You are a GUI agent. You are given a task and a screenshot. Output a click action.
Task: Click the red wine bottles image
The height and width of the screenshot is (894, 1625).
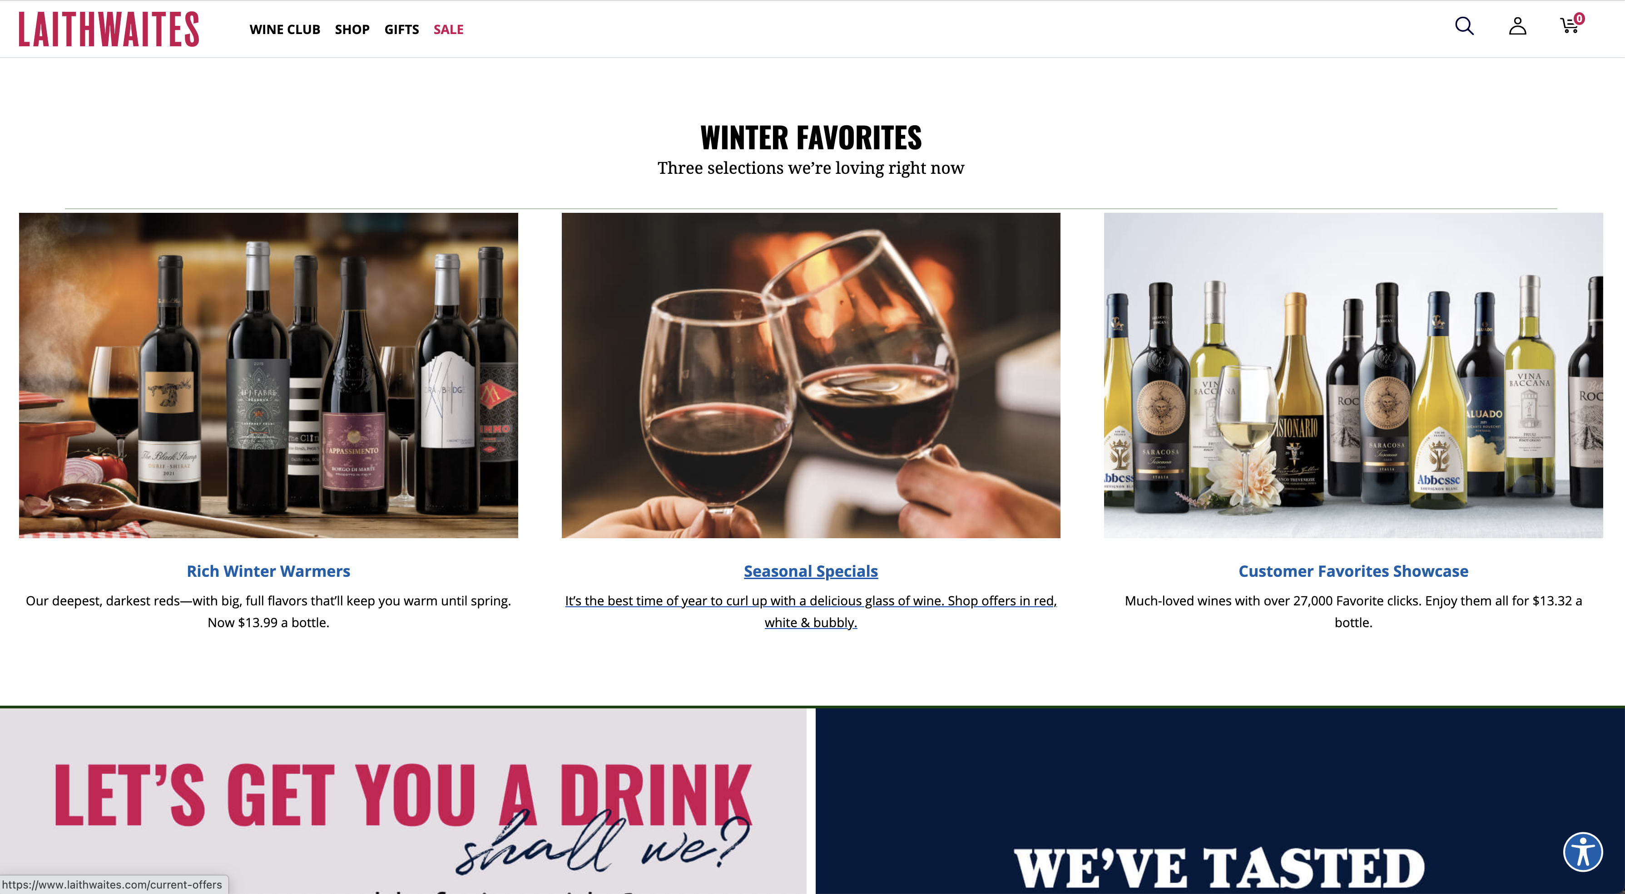click(x=268, y=375)
